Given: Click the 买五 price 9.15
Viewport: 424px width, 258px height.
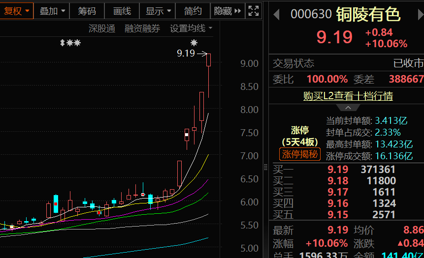Looking at the screenshot, I should tap(338, 215).
